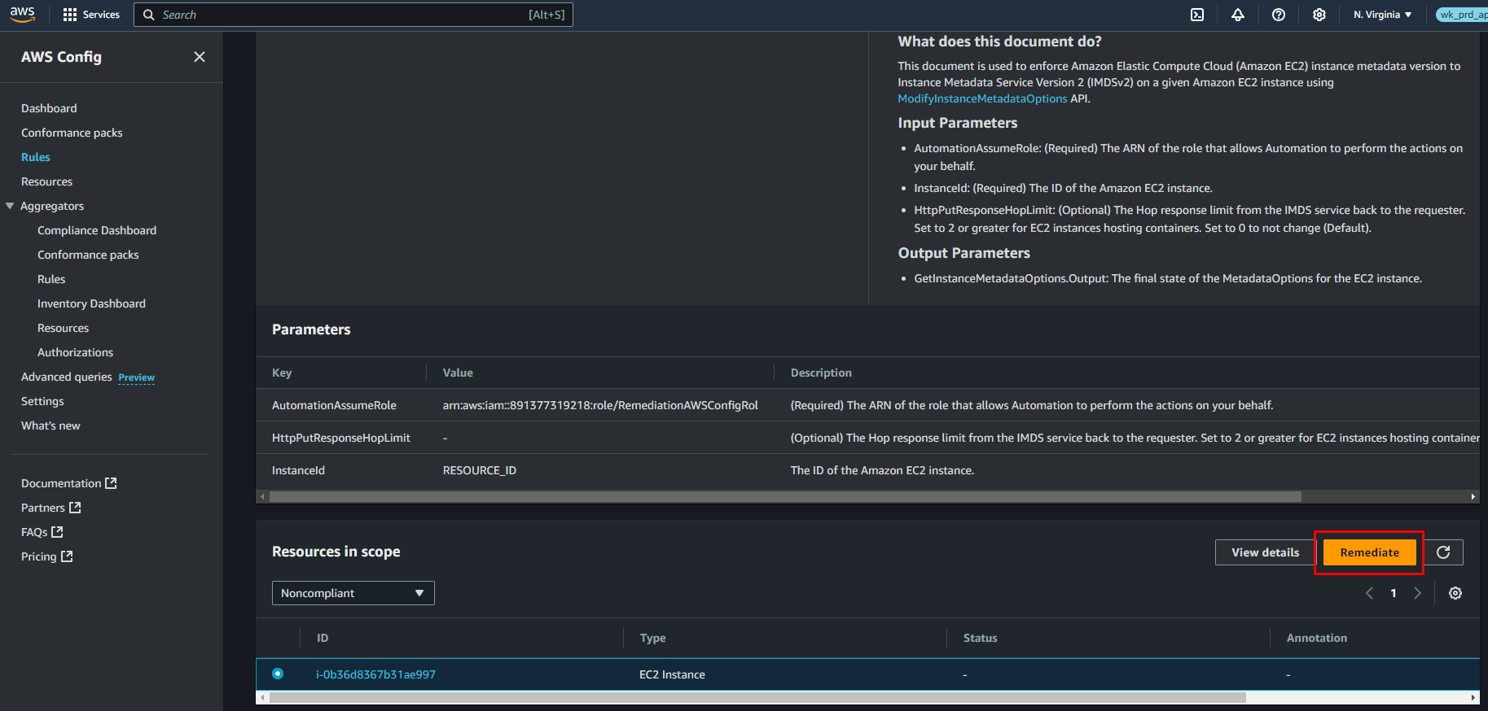1488x711 pixels.
Task: Click in the AWS search field
Action: (x=342, y=15)
